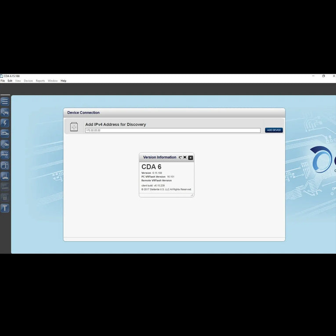Close the Version Information dialog

click(x=191, y=158)
